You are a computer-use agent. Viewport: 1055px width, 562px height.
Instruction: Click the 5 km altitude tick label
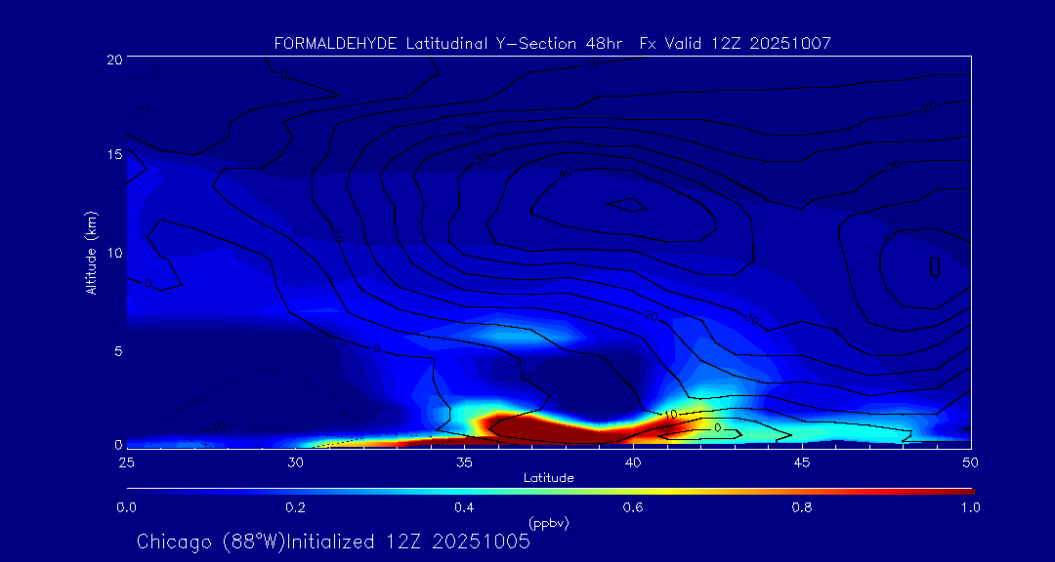[x=116, y=351]
